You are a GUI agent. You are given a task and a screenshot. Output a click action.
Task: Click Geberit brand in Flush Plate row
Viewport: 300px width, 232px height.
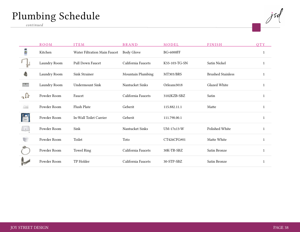point(128,107)
